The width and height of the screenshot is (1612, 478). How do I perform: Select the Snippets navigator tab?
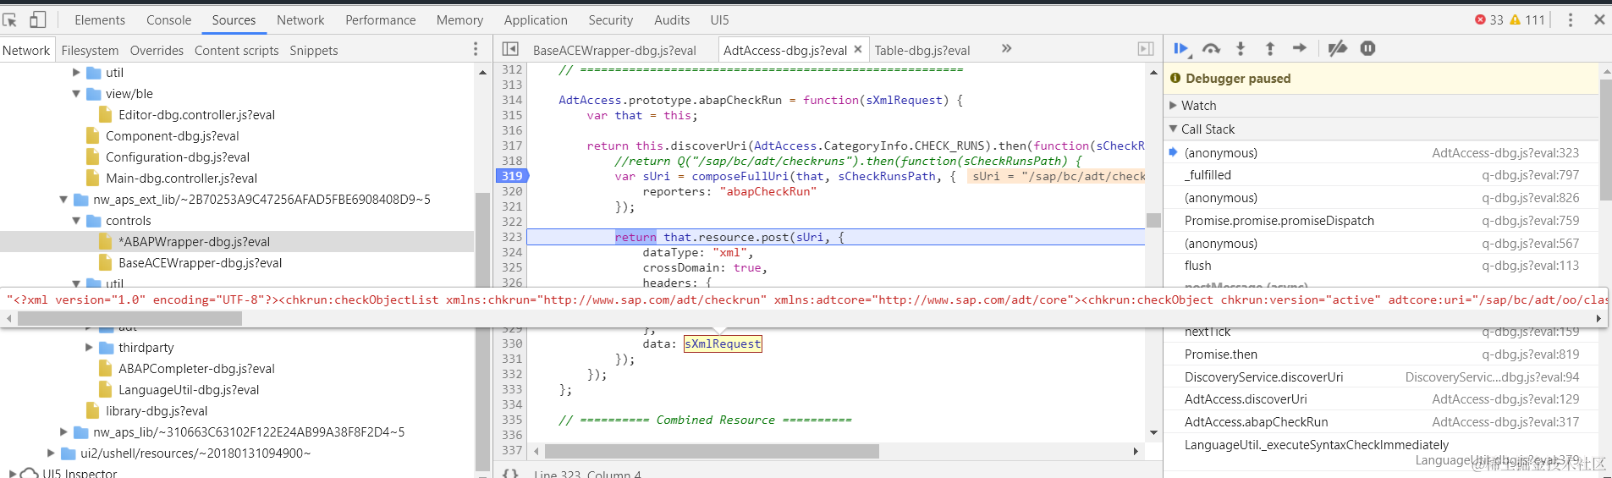click(314, 51)
